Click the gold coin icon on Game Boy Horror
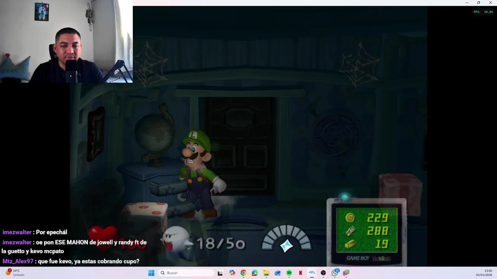This screenshot has height=279, width=497. (x=349, y=218)
